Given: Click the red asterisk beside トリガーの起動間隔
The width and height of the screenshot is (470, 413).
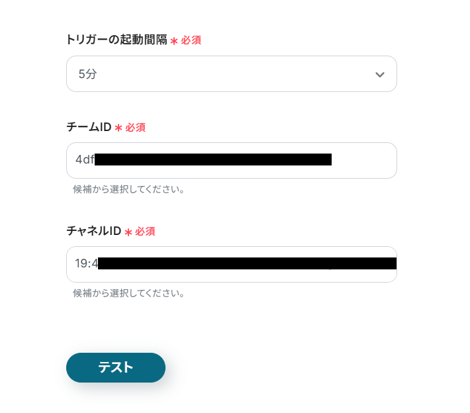Looking at the screenshot, I should point(174,41).
